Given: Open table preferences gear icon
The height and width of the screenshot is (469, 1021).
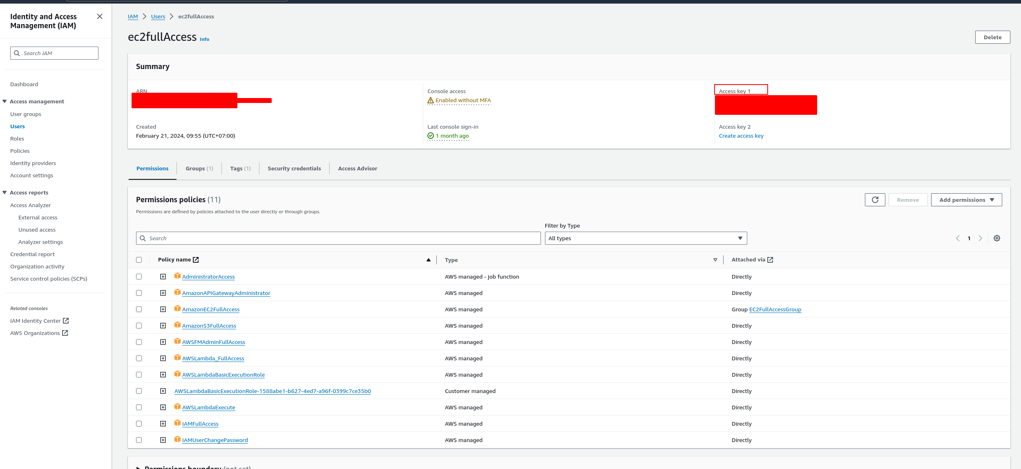Looking at the screenshot, I should click(997, 238).
